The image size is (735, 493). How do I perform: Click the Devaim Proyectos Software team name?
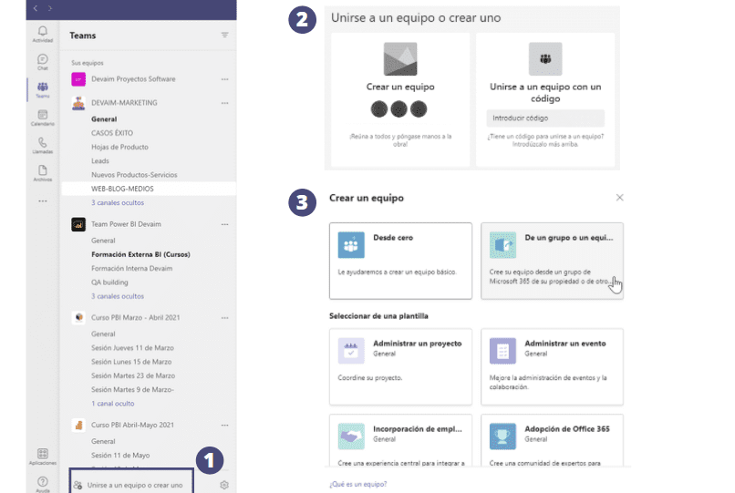[133, 79]
